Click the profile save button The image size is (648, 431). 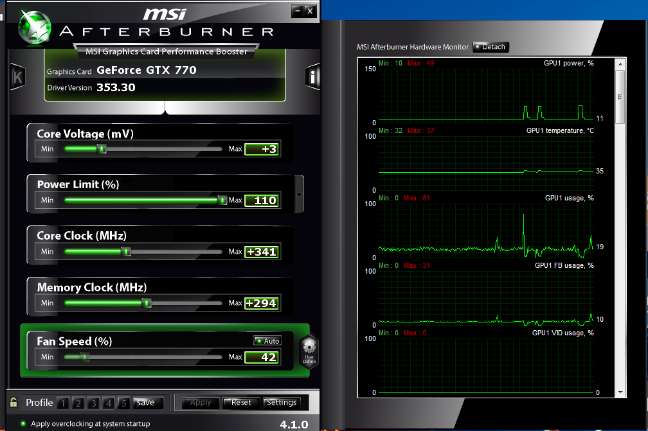(x=148, y=403)
